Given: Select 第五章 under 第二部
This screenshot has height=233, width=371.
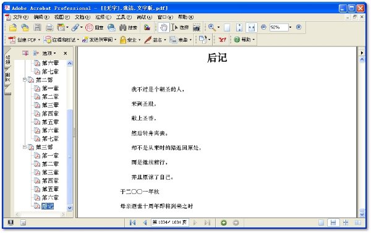Looking at the screenshot, I should (x=50, y=122).
